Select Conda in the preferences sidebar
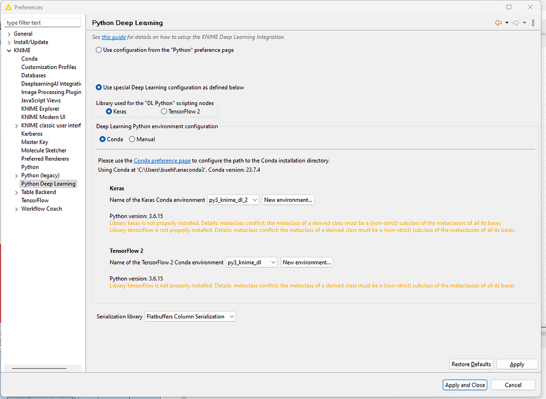The height and width of the screenshot is (399, 546). click(x=29, y=58)
